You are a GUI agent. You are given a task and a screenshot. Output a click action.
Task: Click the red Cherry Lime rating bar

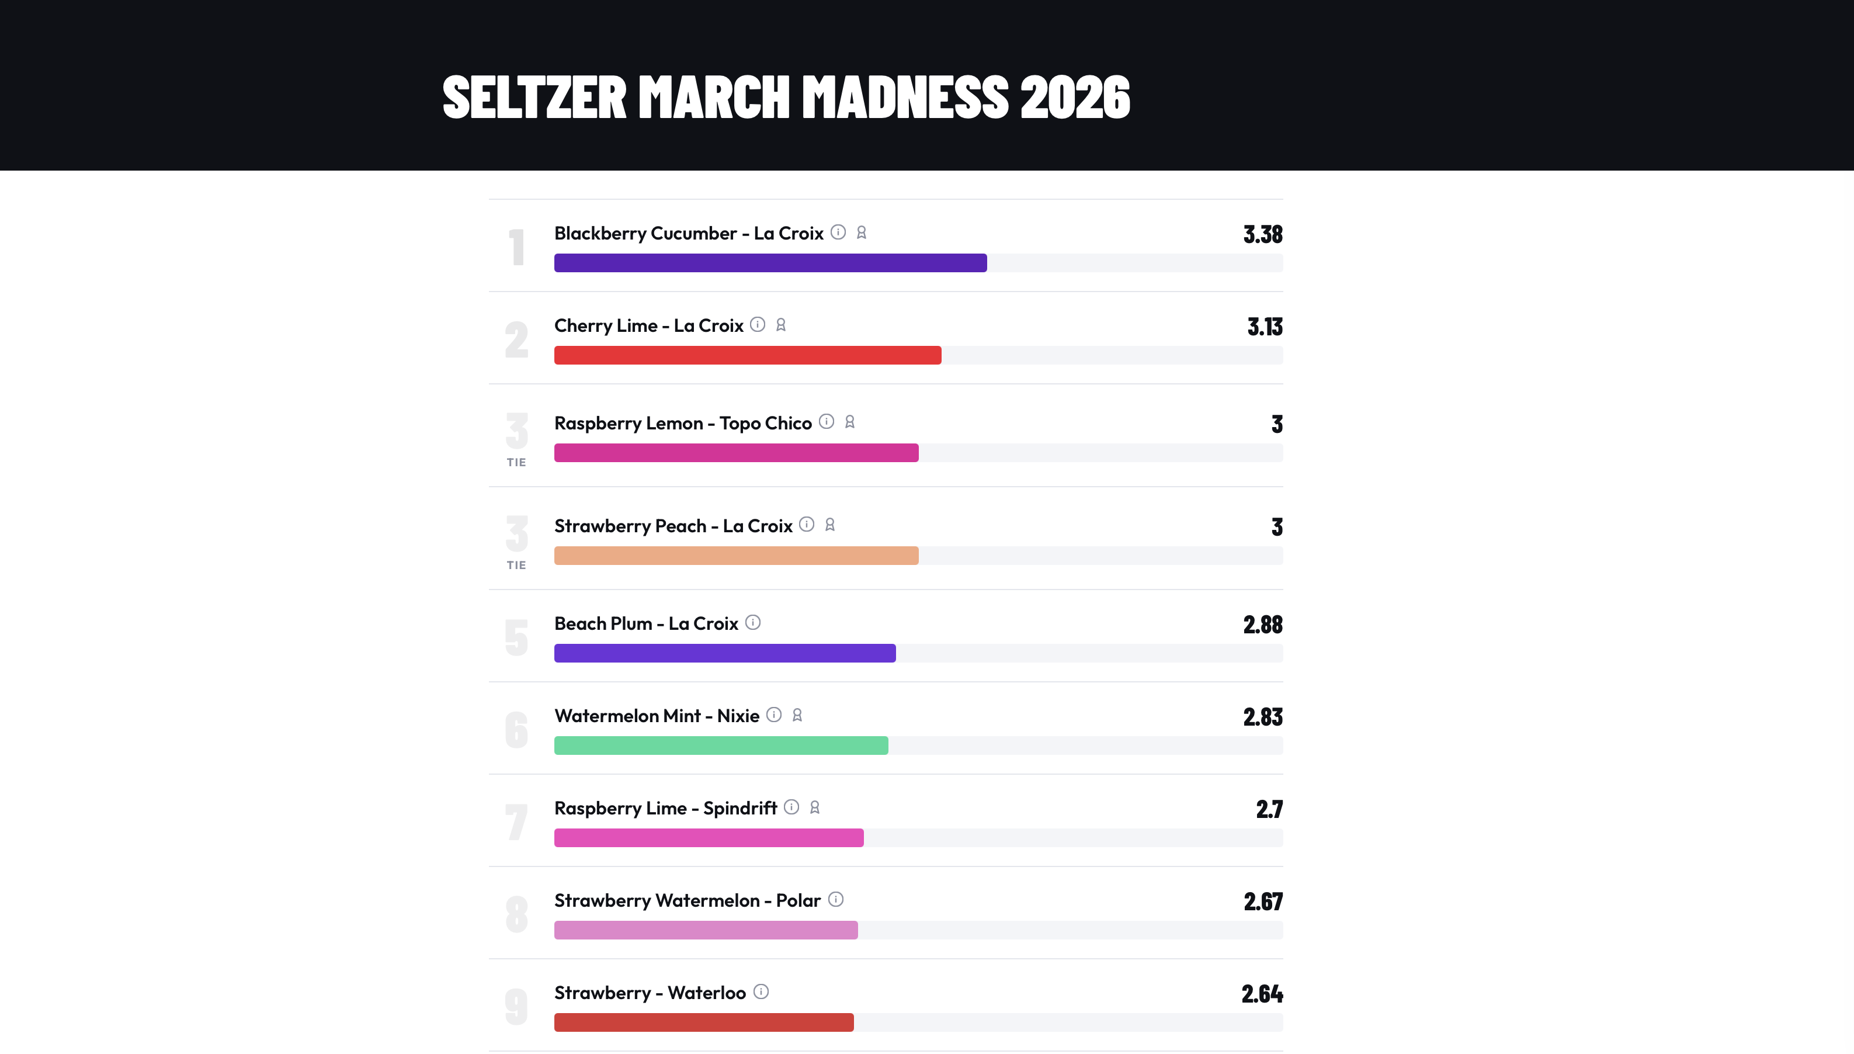click(747, 355)
